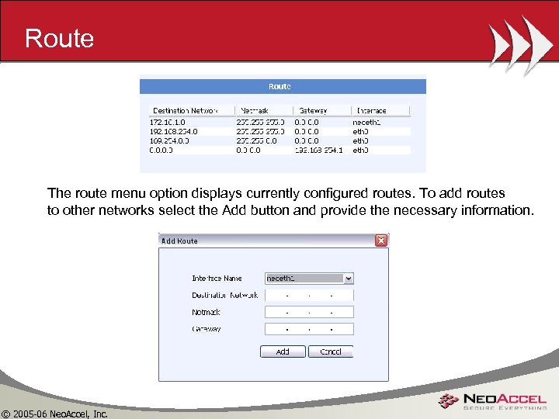Click the copyright NeoAccel, Inc. text
Viewport: 559px width, 419px height.
[54, 414]
